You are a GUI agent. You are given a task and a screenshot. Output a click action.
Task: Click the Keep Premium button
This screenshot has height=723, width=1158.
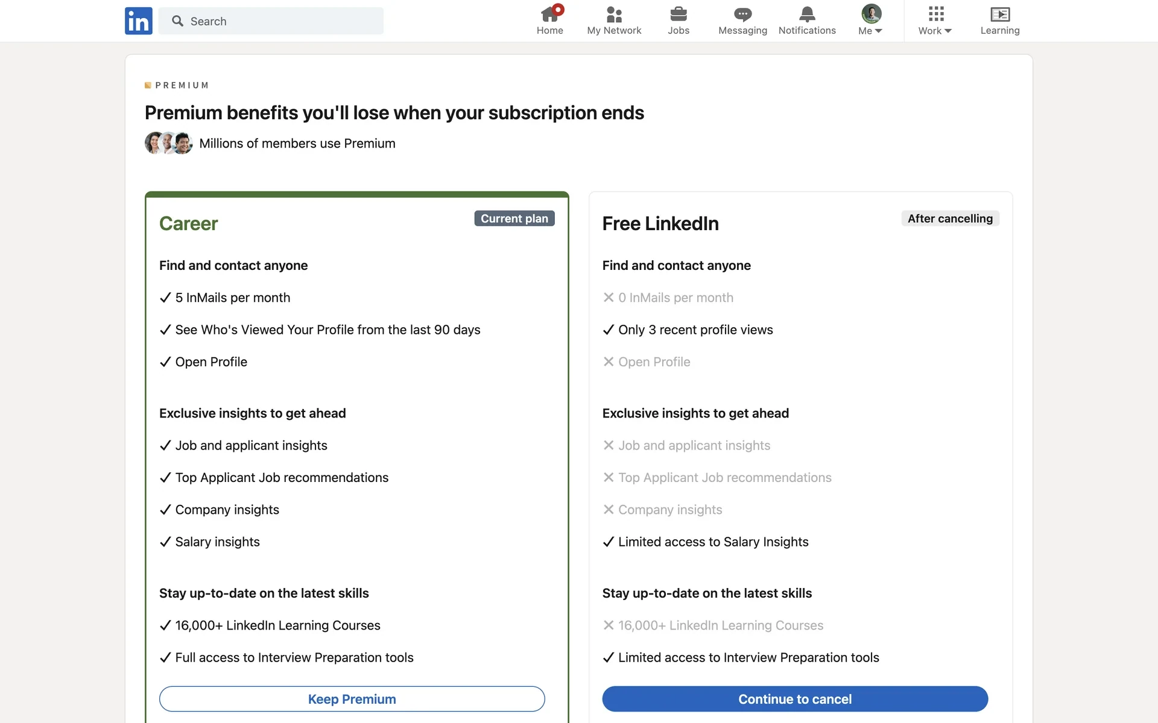[352, 699]
